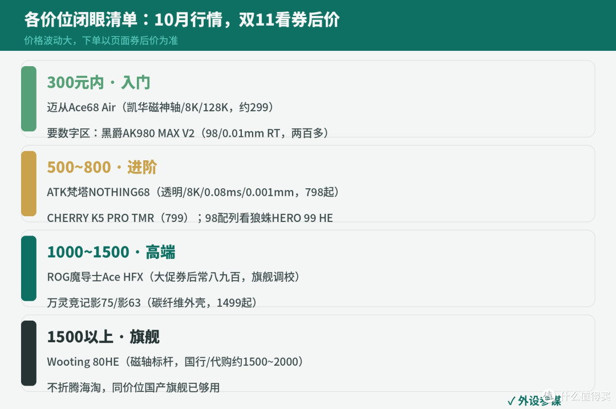Click the line '迈从Ace68 Air（凯华磁神轴/8K/128K，约299）'
Viewport: 616px width, 409px height.
(160, 107)
